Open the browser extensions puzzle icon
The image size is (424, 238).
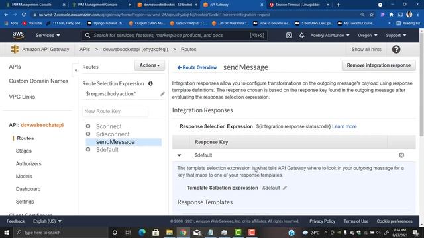click(392, 15)
